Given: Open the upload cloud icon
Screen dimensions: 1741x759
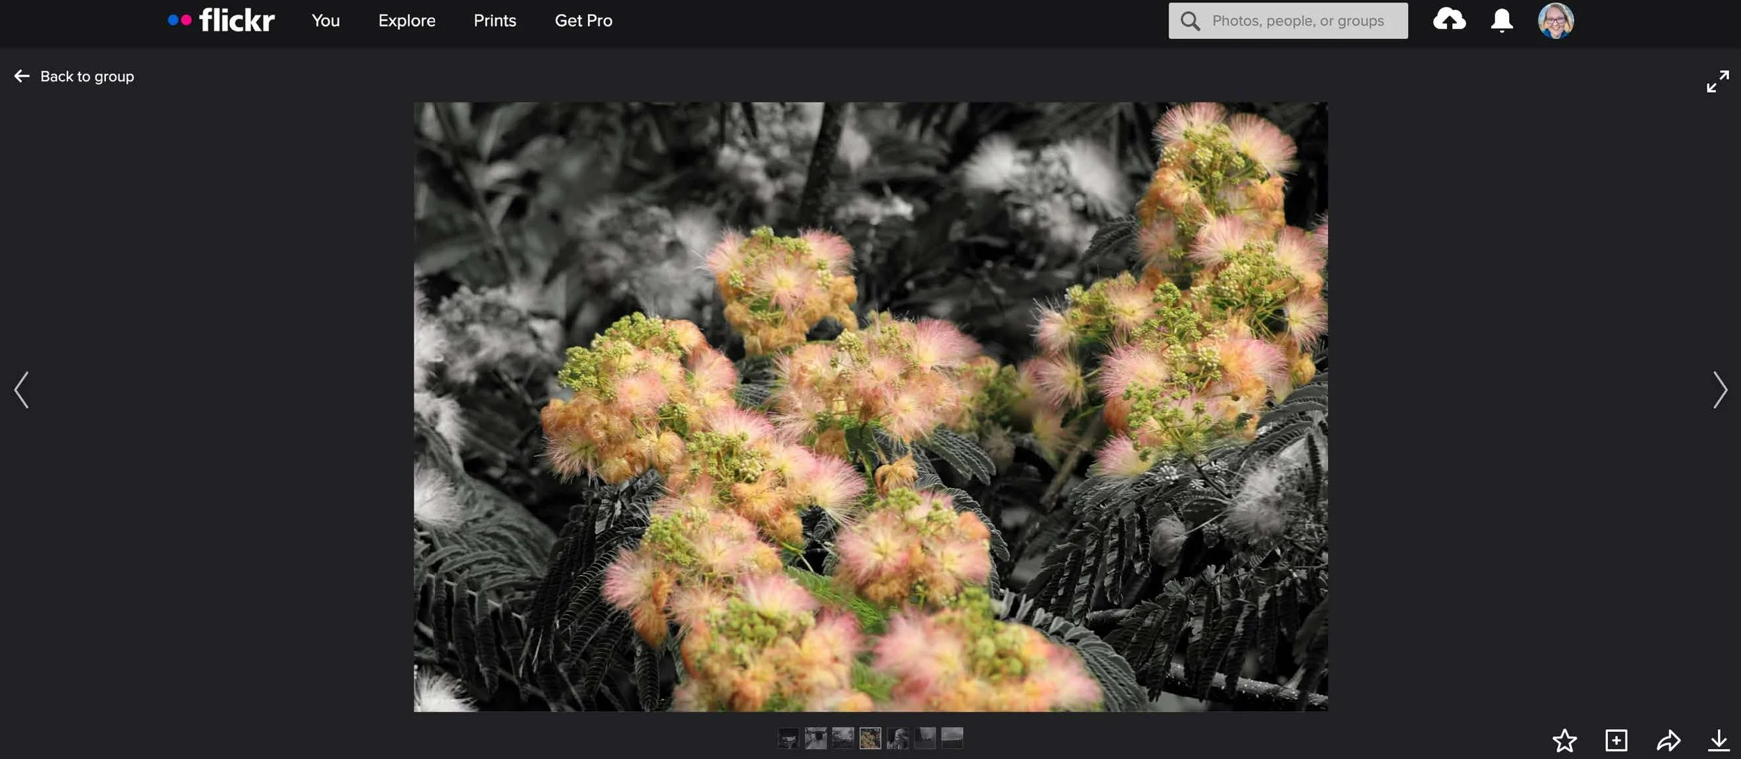Looking at the screenshot, I should pyautogui.click(x=1449, y=19).
